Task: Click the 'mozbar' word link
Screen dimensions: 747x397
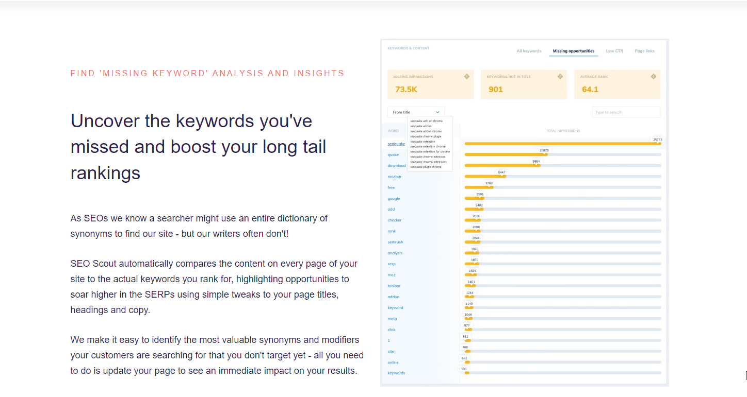Action: coord(394,177)
